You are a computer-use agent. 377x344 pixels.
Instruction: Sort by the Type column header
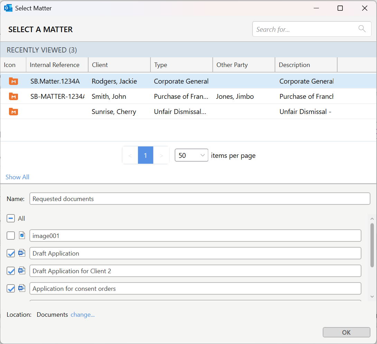(182, 65)
